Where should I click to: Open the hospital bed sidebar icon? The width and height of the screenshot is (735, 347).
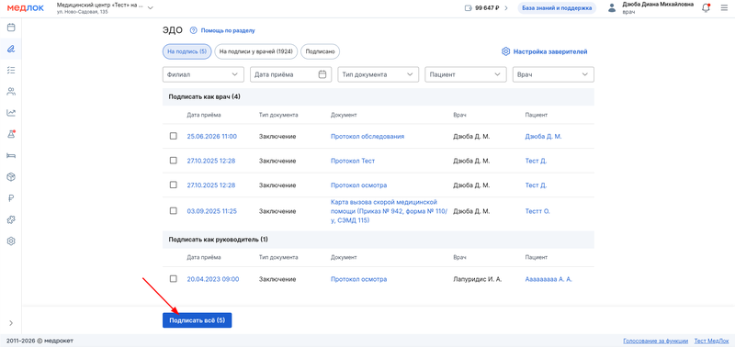point(11,155)
